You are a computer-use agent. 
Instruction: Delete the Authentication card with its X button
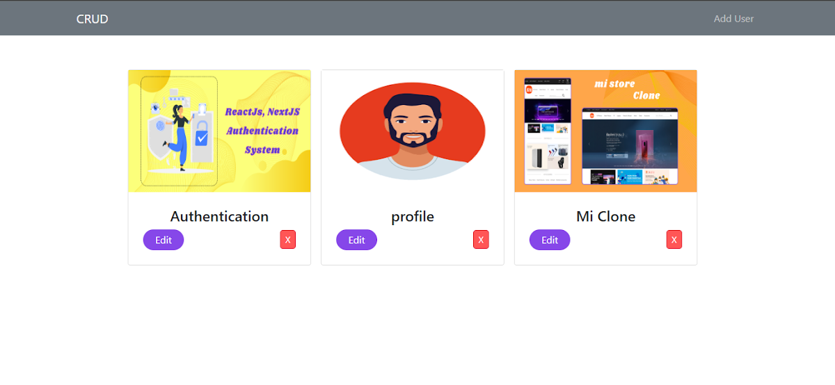(x=288, y=240)
